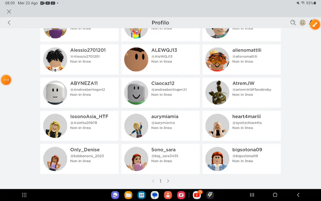The height and width of the screenshot is (201, 321).
Task: Click the AtremJW display name
Action: coord(243,84)
